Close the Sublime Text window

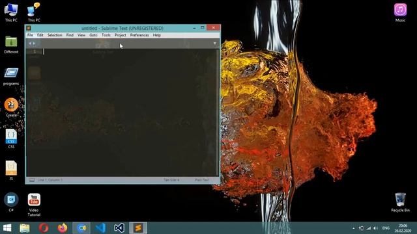pyautogui.click(x=213, y=27)
